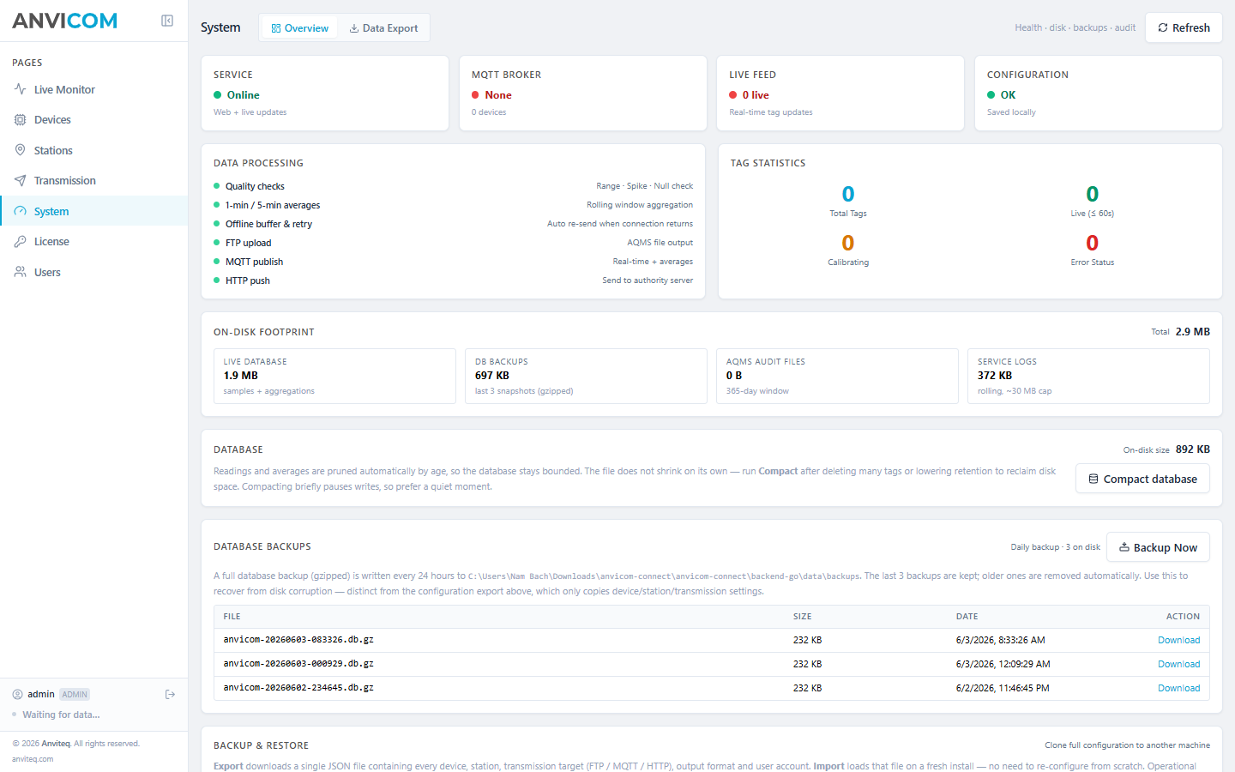Screen dimensions: 1235x772
Task: Click the Error Status count
Action: point(1092,243)
